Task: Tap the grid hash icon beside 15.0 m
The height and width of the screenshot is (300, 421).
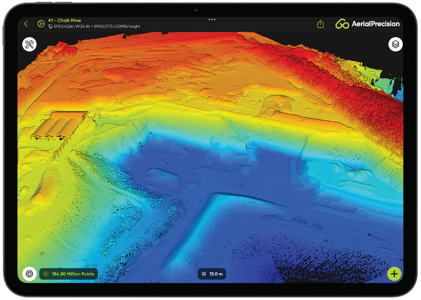Action: (x=204, y=274)
